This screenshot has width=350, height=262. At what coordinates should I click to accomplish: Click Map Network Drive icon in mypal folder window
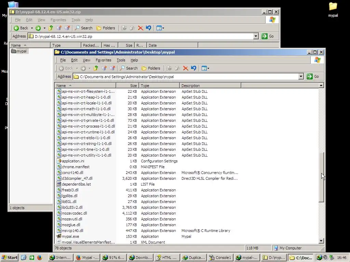pos(104,68)
